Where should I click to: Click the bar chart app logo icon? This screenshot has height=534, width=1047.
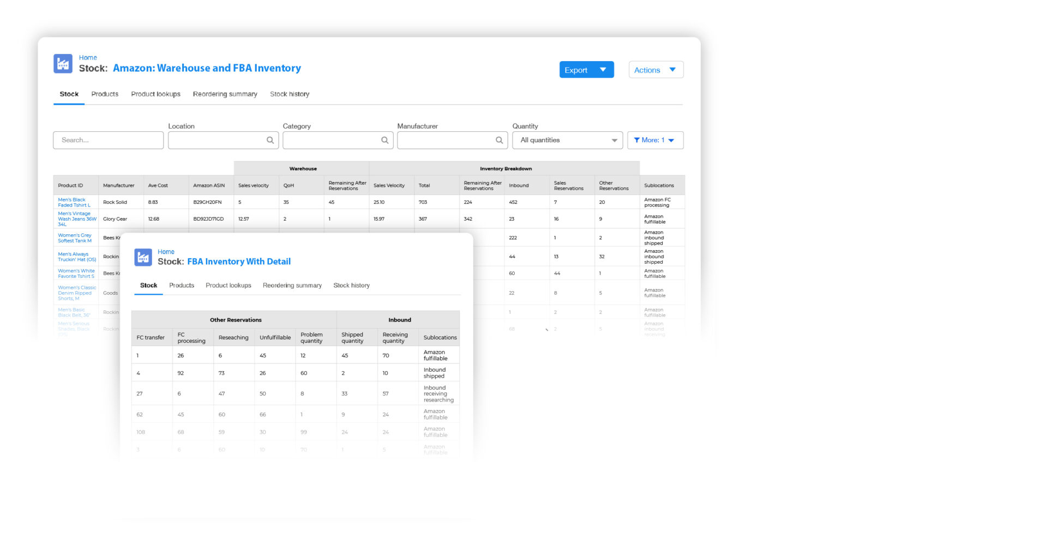(x=62, y=63)
